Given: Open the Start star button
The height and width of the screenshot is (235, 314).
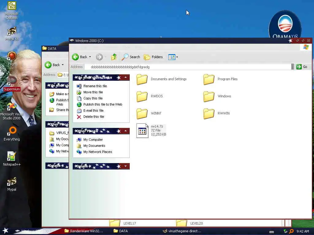Looking at the screenshot, I should pyautogui.click(x=5, y=231).
